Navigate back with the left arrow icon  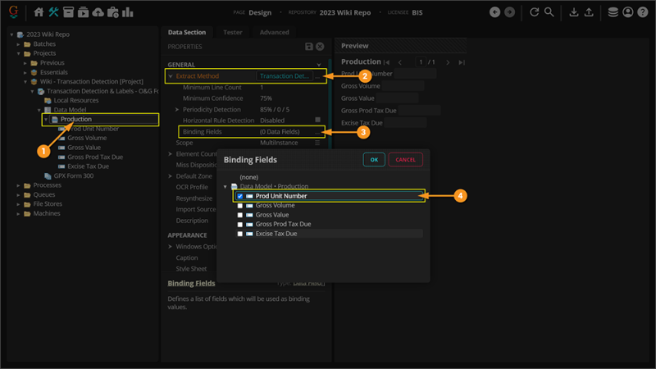click(x=494, y=12)
